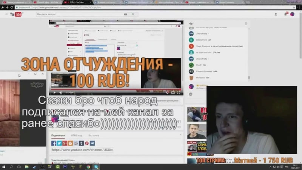302x170 pixels.
Task: Go back with the browser back arrow
Action: [3, 7]
